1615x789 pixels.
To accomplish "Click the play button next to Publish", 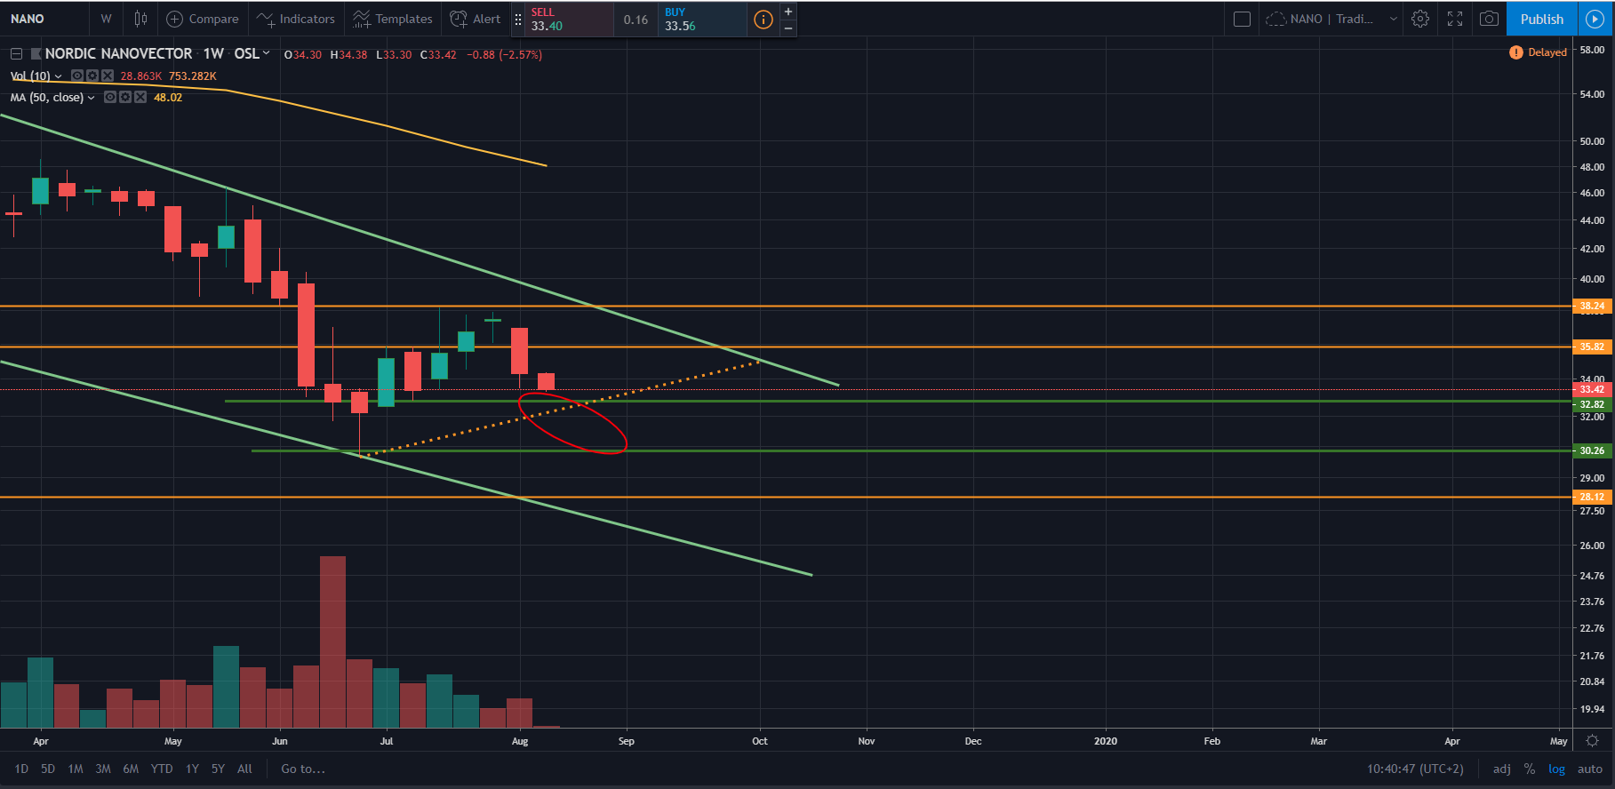I will [1595, 19].
